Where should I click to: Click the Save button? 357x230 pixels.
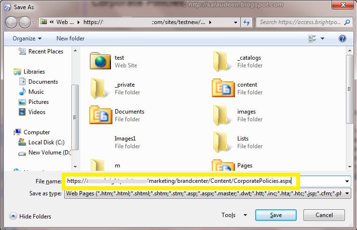tap(276, 215)
